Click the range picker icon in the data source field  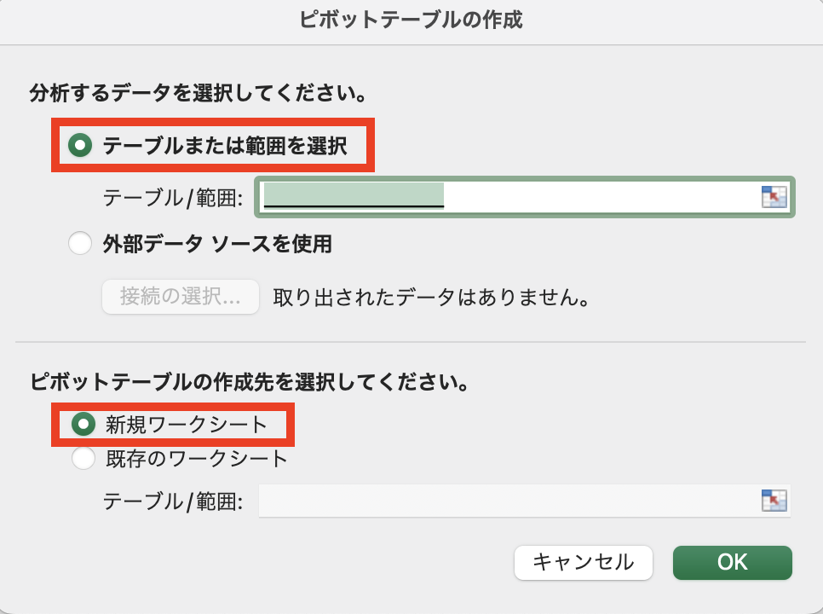[x=773, y=198]
